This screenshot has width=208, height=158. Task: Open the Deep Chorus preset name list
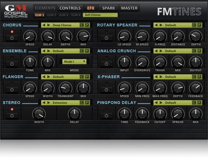62,25
